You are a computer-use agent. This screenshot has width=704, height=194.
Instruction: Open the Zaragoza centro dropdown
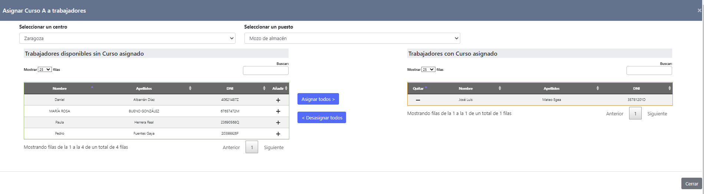(x=127, y=38)
